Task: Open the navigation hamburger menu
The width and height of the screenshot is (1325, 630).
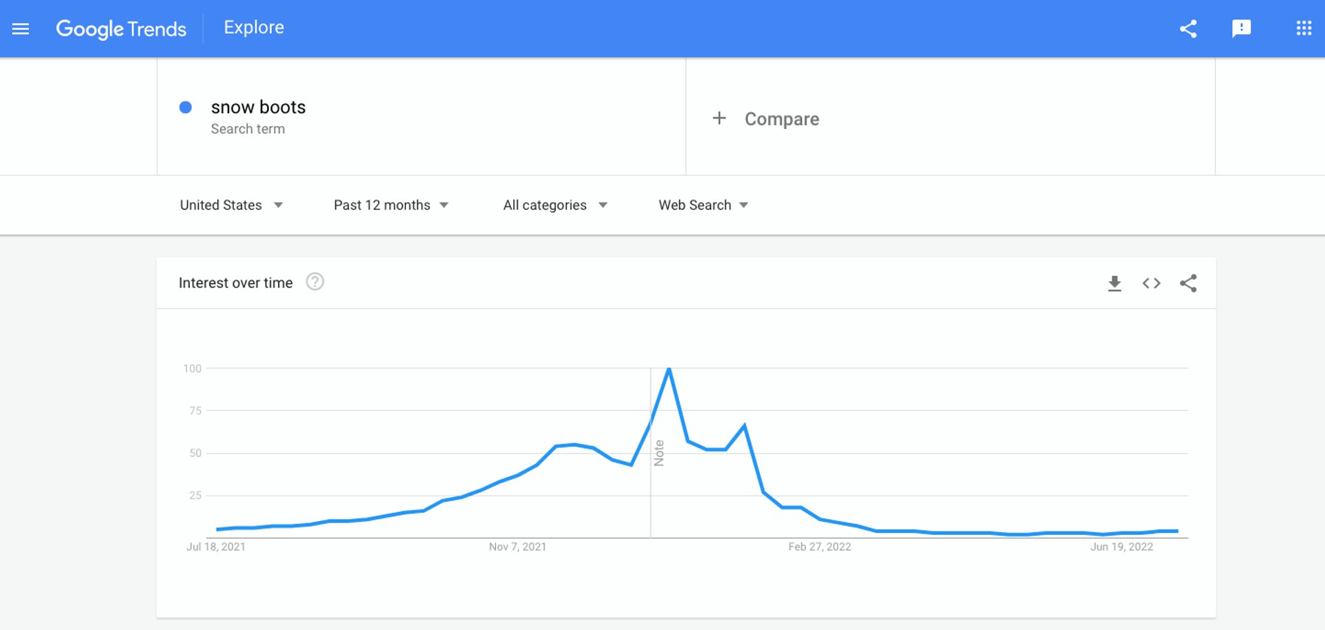Action: click(x=21, y=28)
